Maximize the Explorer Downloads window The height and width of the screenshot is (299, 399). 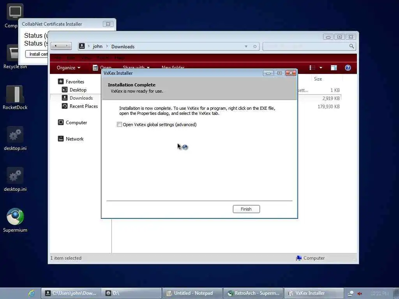point(339,37)
